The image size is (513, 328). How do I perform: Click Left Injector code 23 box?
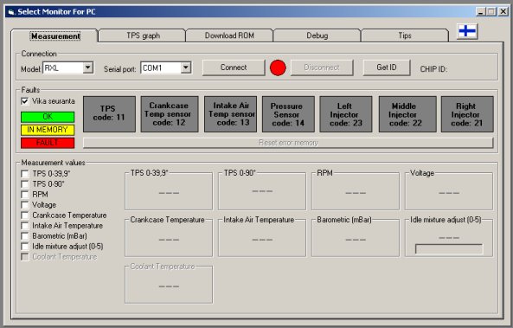(346, 114)
